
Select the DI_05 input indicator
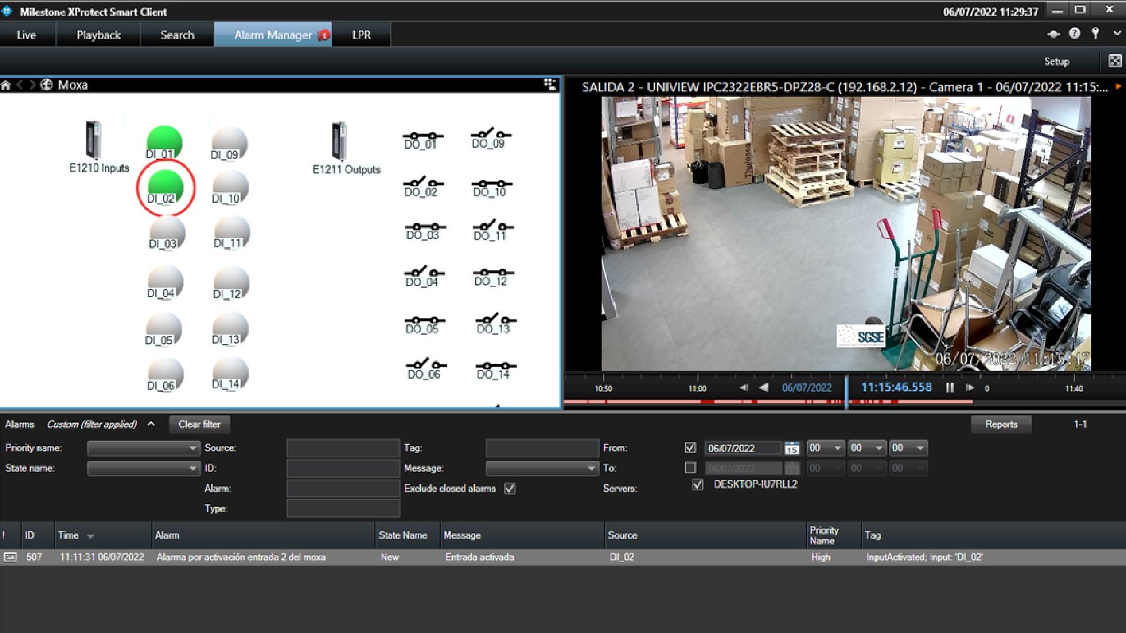click(x=163, y=329)
